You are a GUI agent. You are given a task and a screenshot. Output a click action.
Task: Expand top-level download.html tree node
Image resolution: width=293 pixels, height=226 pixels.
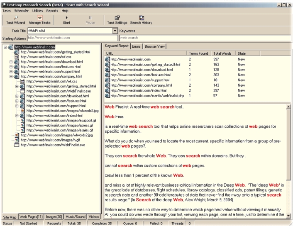pyautogui.click(x=11, y=62)
